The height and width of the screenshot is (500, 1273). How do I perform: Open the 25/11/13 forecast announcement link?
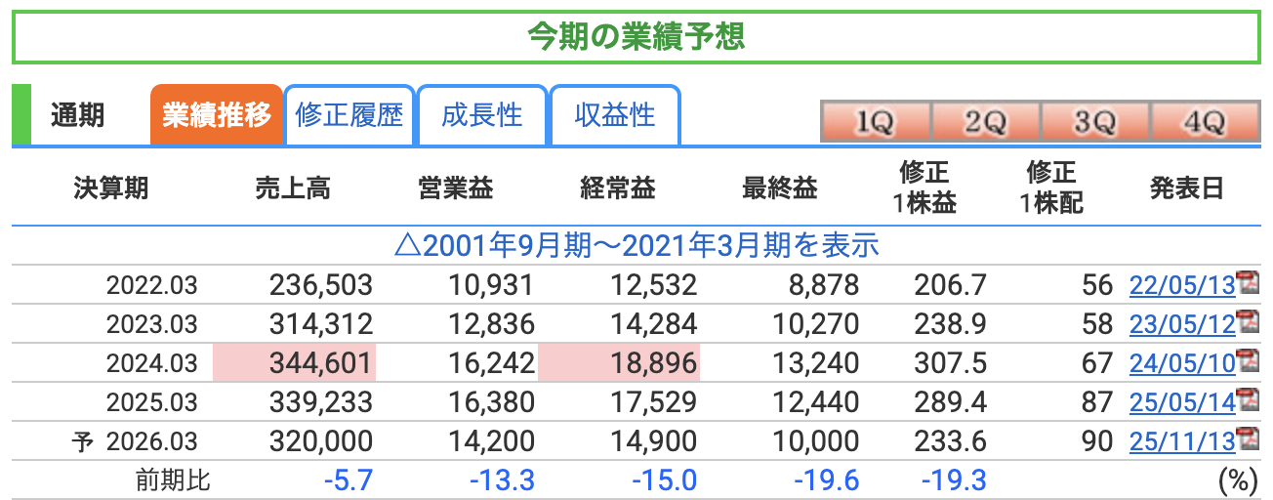pos(1181,441)
